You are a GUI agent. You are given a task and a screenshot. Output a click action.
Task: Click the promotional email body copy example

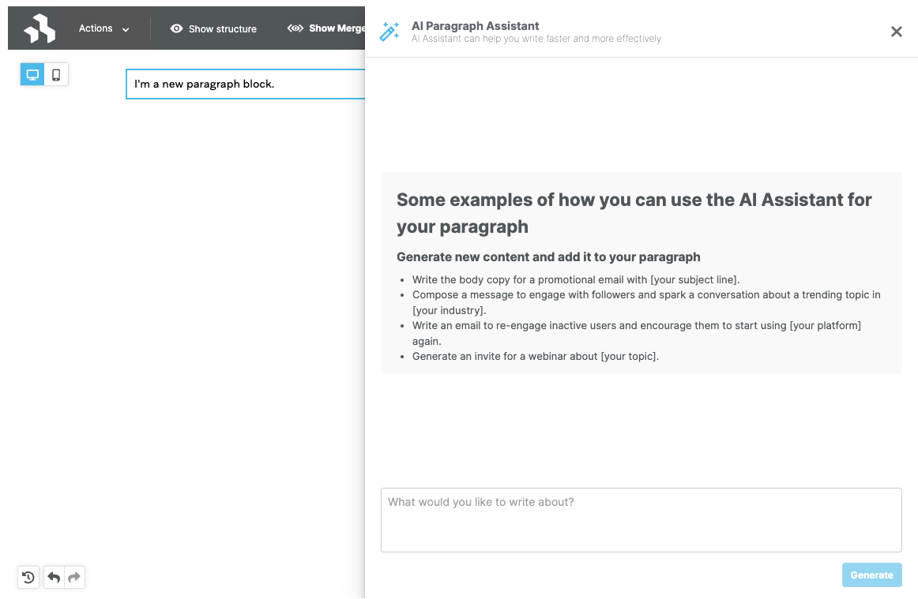point(575,279)
